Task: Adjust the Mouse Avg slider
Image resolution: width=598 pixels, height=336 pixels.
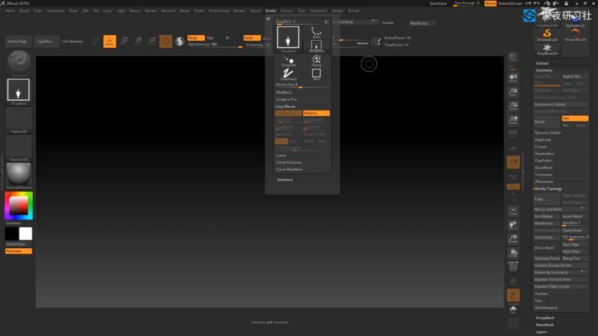Action: tap(301, 85)
